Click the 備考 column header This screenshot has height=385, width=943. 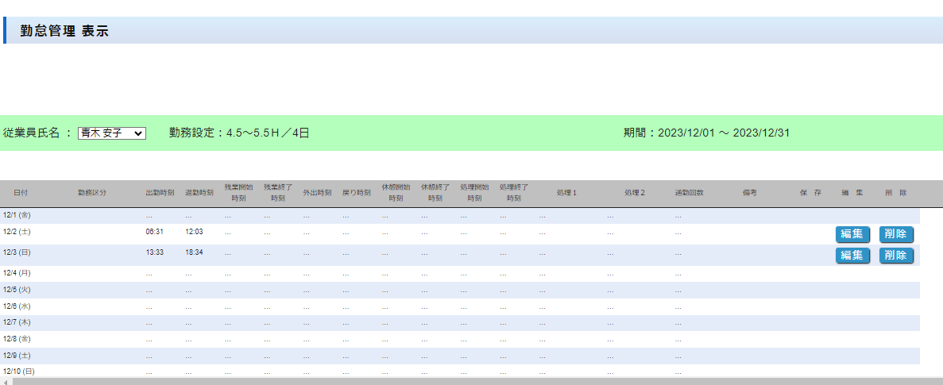tap(749, 193)
